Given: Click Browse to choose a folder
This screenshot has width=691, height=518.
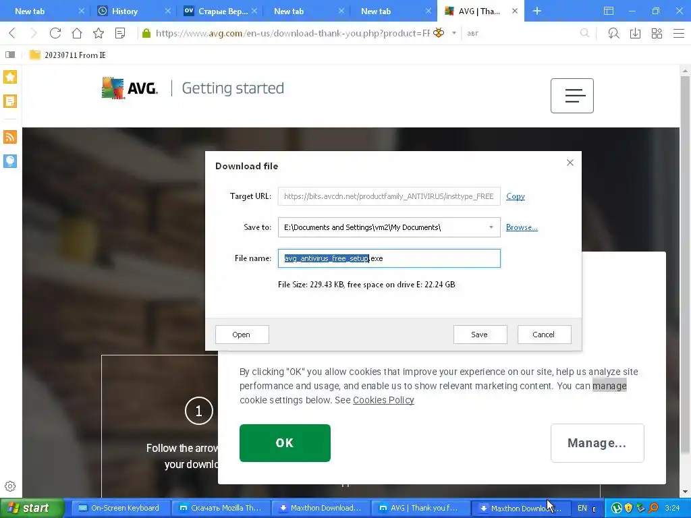Looking at the screenshot, I should pos(522,227).
